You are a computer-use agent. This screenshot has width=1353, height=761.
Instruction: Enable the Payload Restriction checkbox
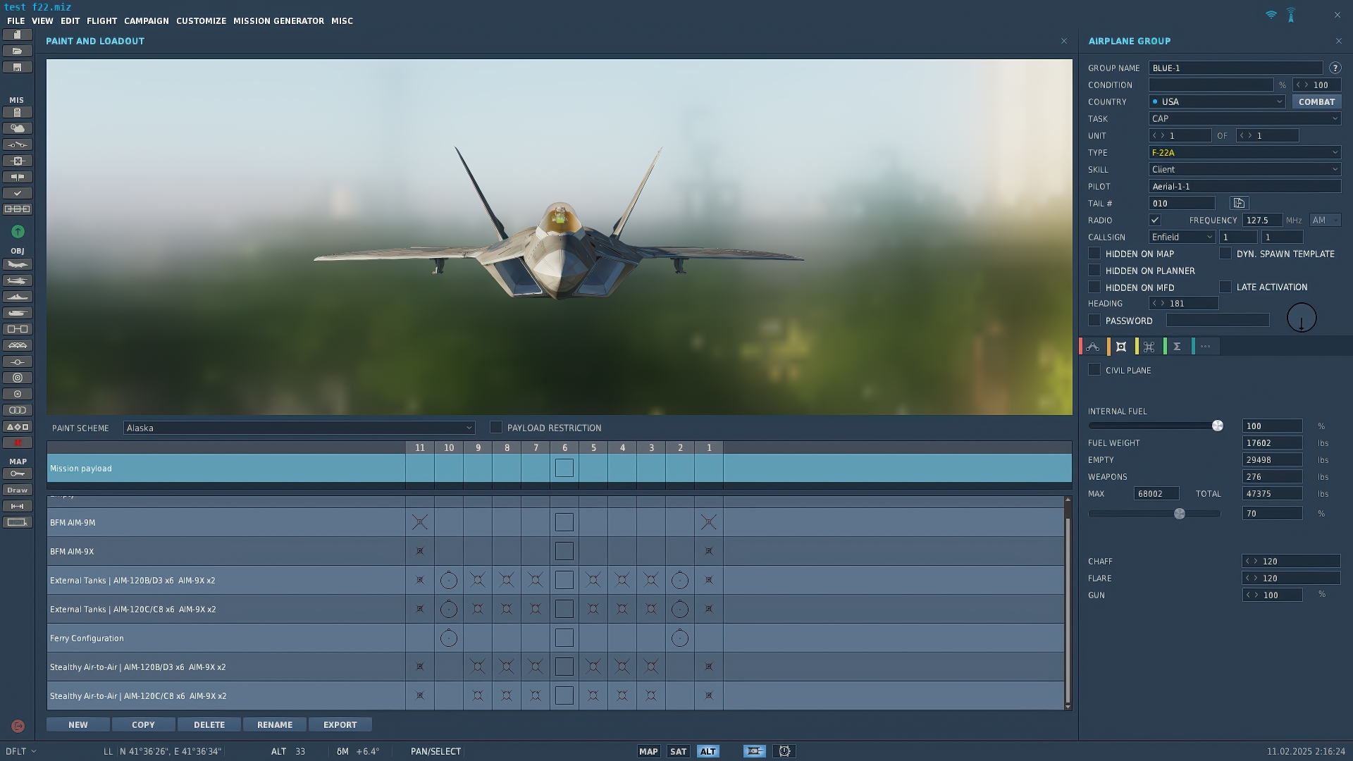click(x=496, y=428)
